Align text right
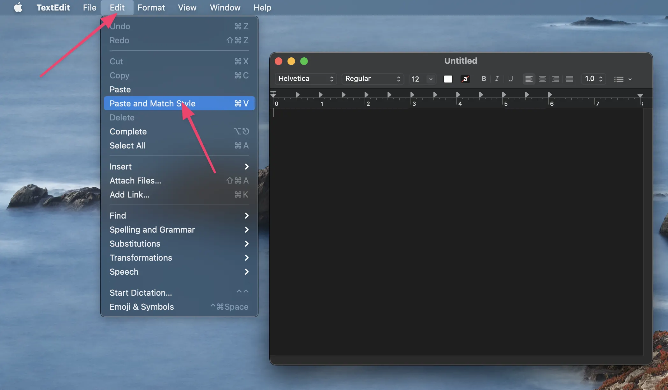Viewport: 668px width, 390px height. [555, 79]
